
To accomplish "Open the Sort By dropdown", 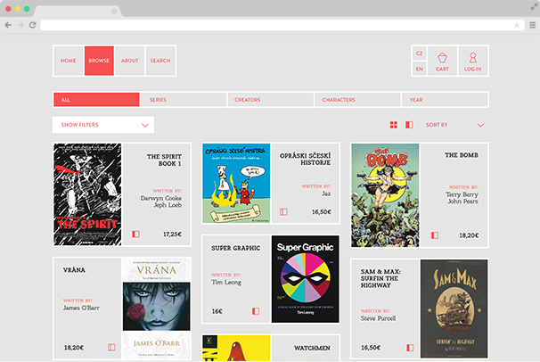I will (x=454, y=125).
